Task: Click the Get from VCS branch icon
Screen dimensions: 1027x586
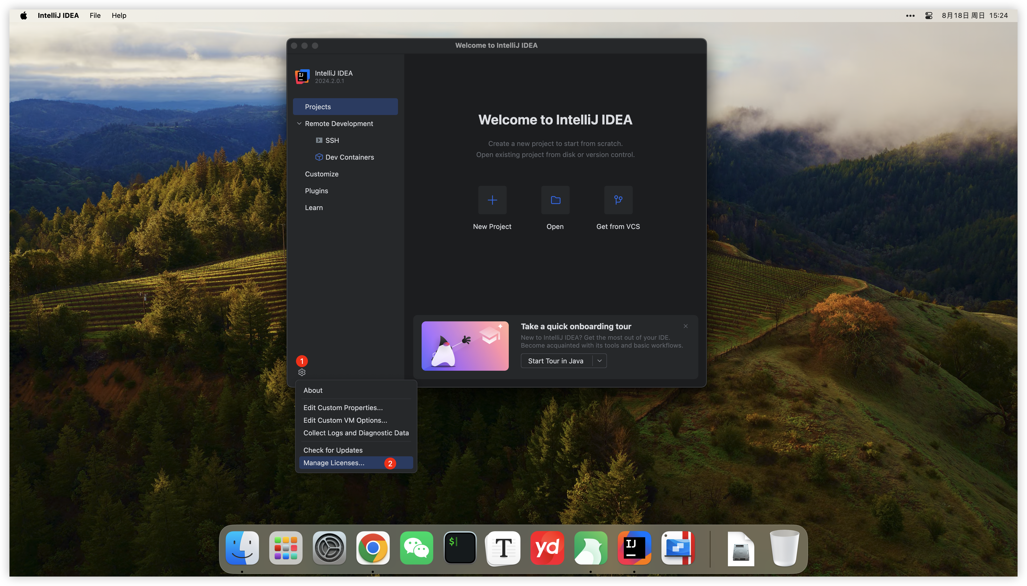Action: [x=618, y=200]
